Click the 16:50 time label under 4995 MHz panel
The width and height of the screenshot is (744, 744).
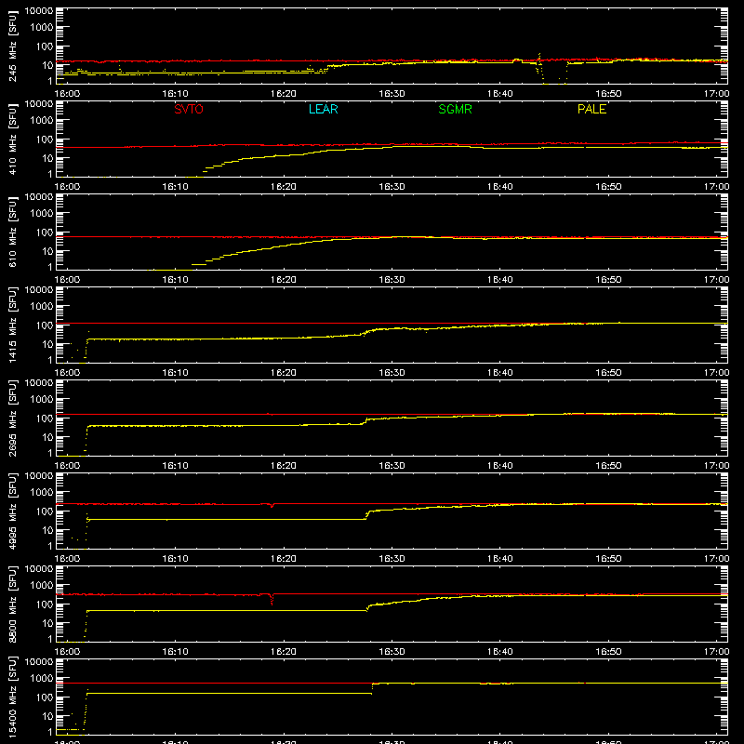[x=608, y=559]
